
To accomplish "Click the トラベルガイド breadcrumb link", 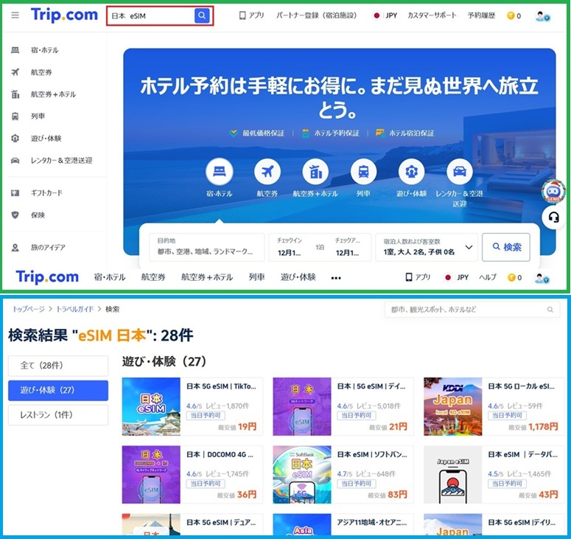I will point(76,309).
